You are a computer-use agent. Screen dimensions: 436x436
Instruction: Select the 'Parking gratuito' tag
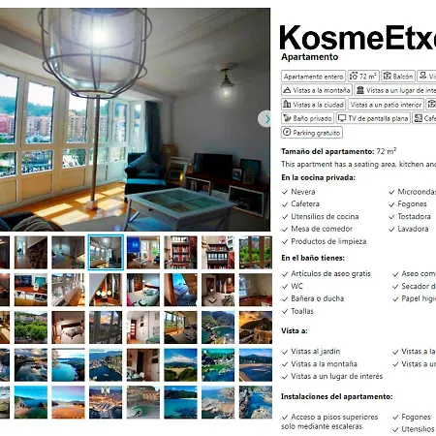coord(312,133)
